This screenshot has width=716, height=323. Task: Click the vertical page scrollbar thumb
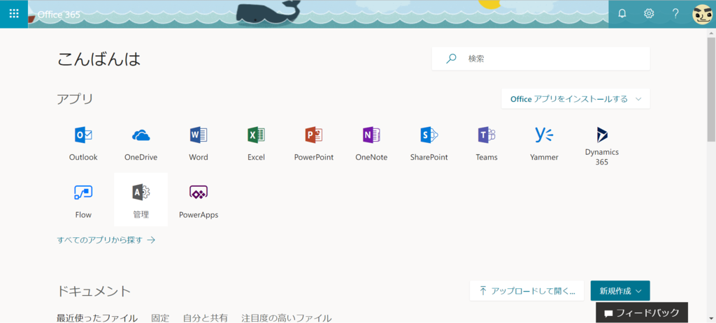click(x=711, y=88)
